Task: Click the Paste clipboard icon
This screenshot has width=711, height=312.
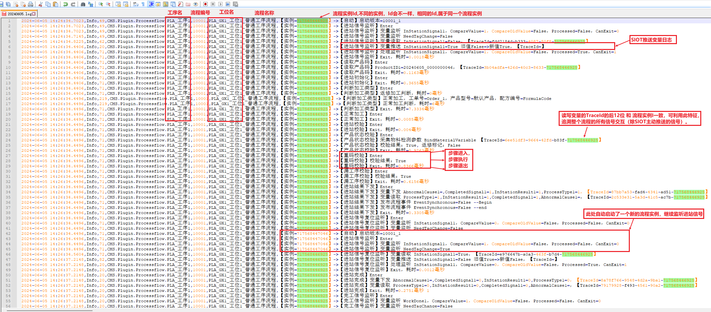Action: [56, 4]
